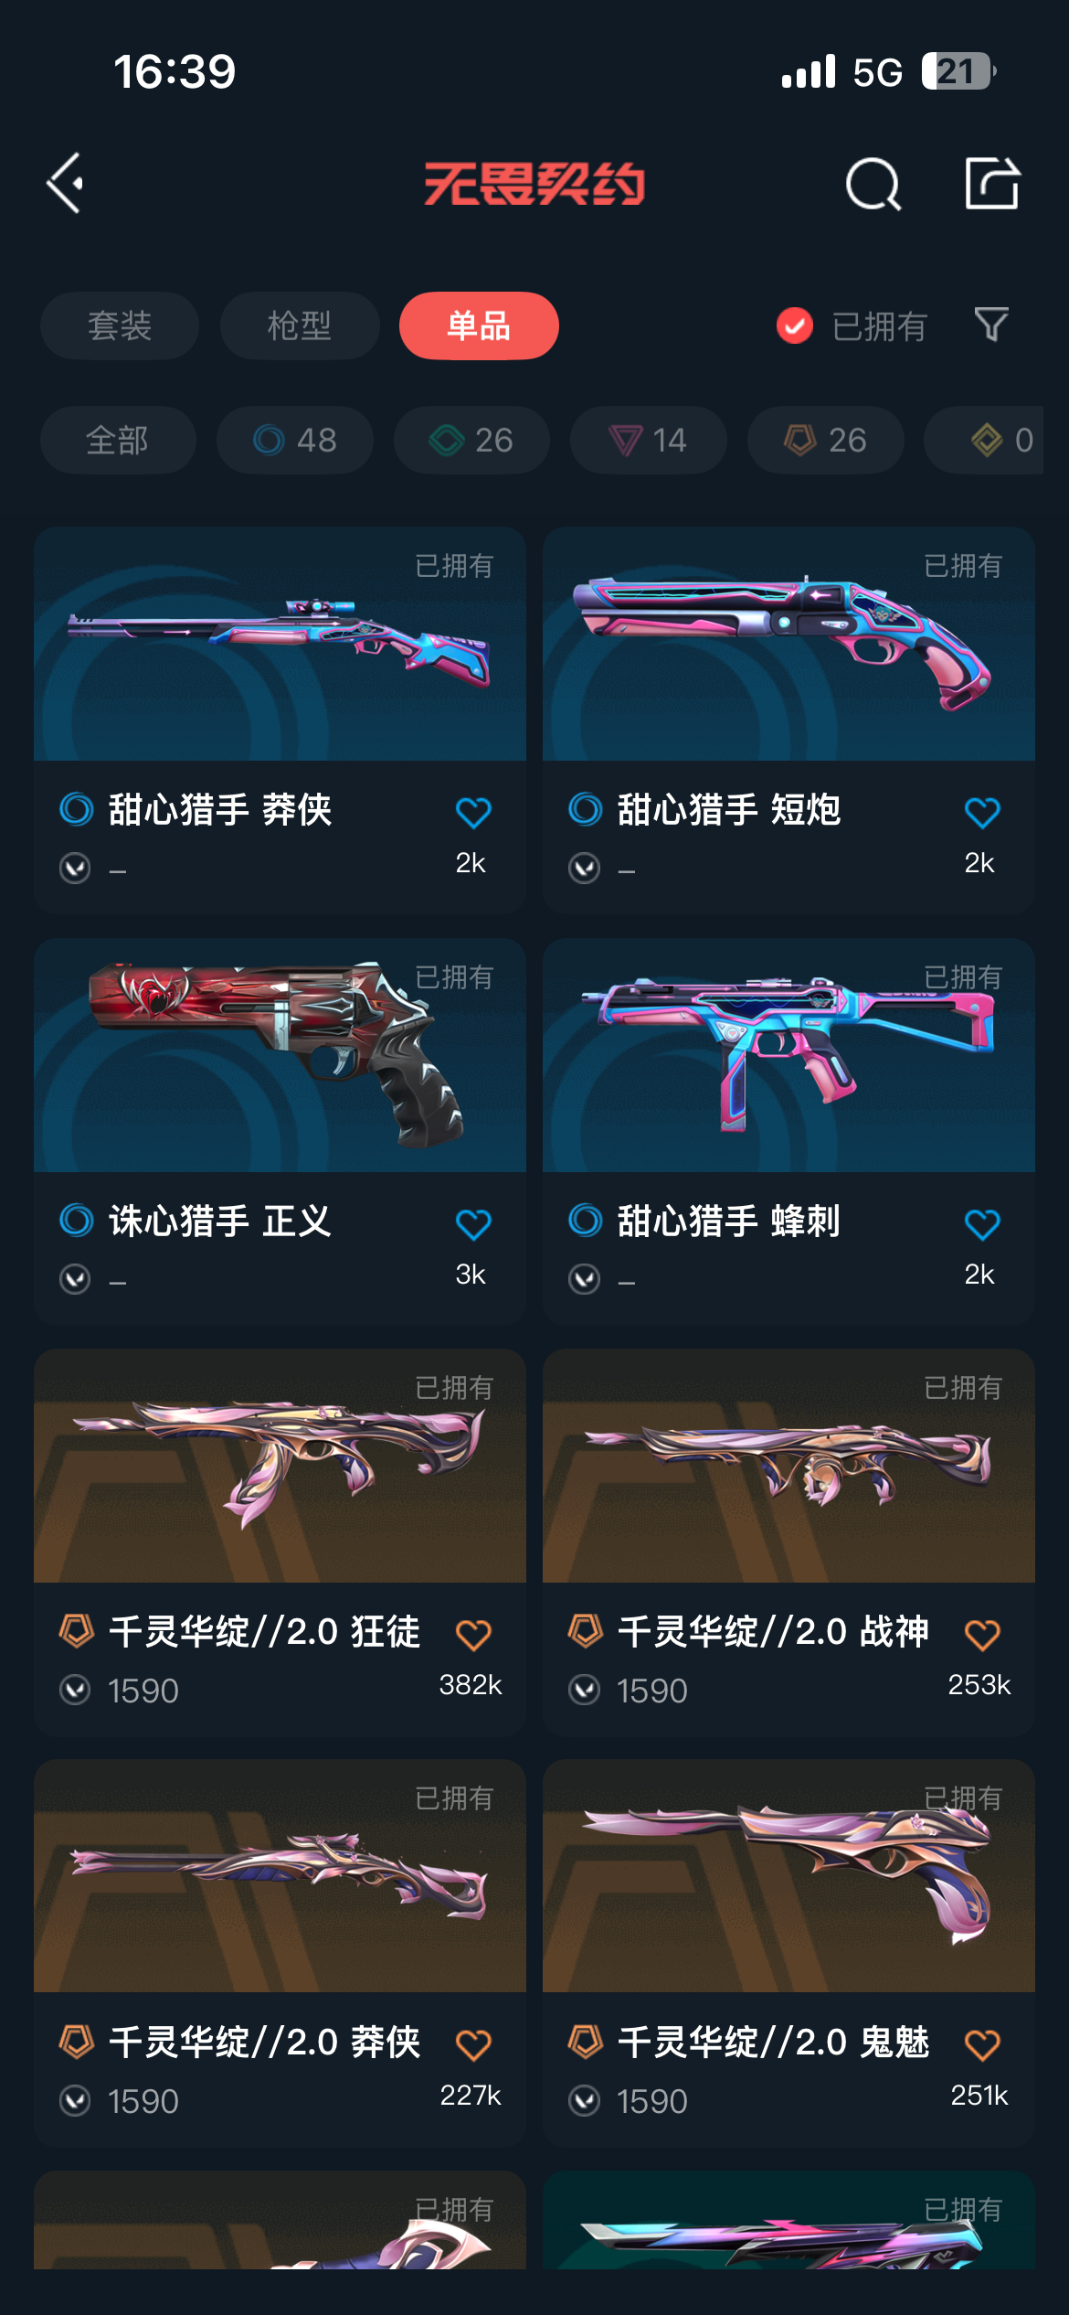Screen dimensions: 1069x2315
Task: Favorite 甜心猎手 莽侠 with heart icon
Action: [x=473, y=812]
